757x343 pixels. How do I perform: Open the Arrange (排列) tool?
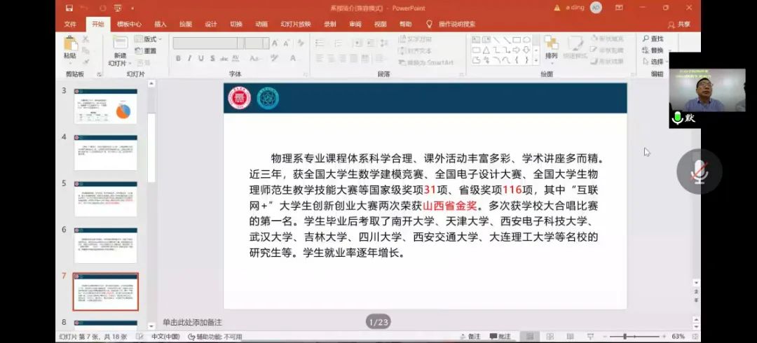(552, 48)
